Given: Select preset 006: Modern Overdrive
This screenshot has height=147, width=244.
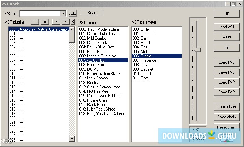Looking at the screenshot, I should pyautogui.click(x=103, y=56).
